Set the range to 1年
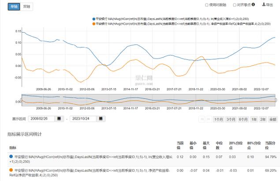The image size is (280, 181). tap(254, 119)
